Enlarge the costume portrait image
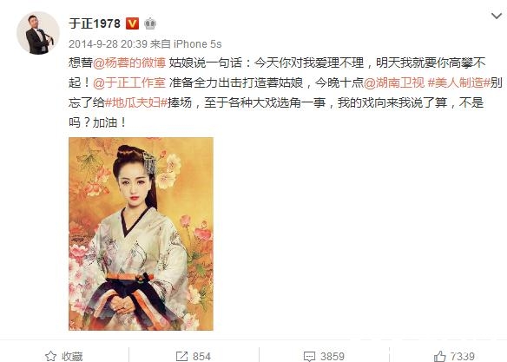 tap(141, 234)
